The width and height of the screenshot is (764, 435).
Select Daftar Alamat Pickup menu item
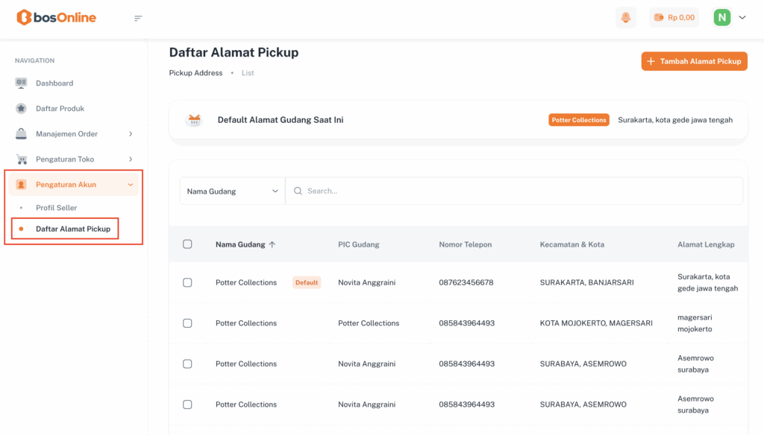(73, 229)
